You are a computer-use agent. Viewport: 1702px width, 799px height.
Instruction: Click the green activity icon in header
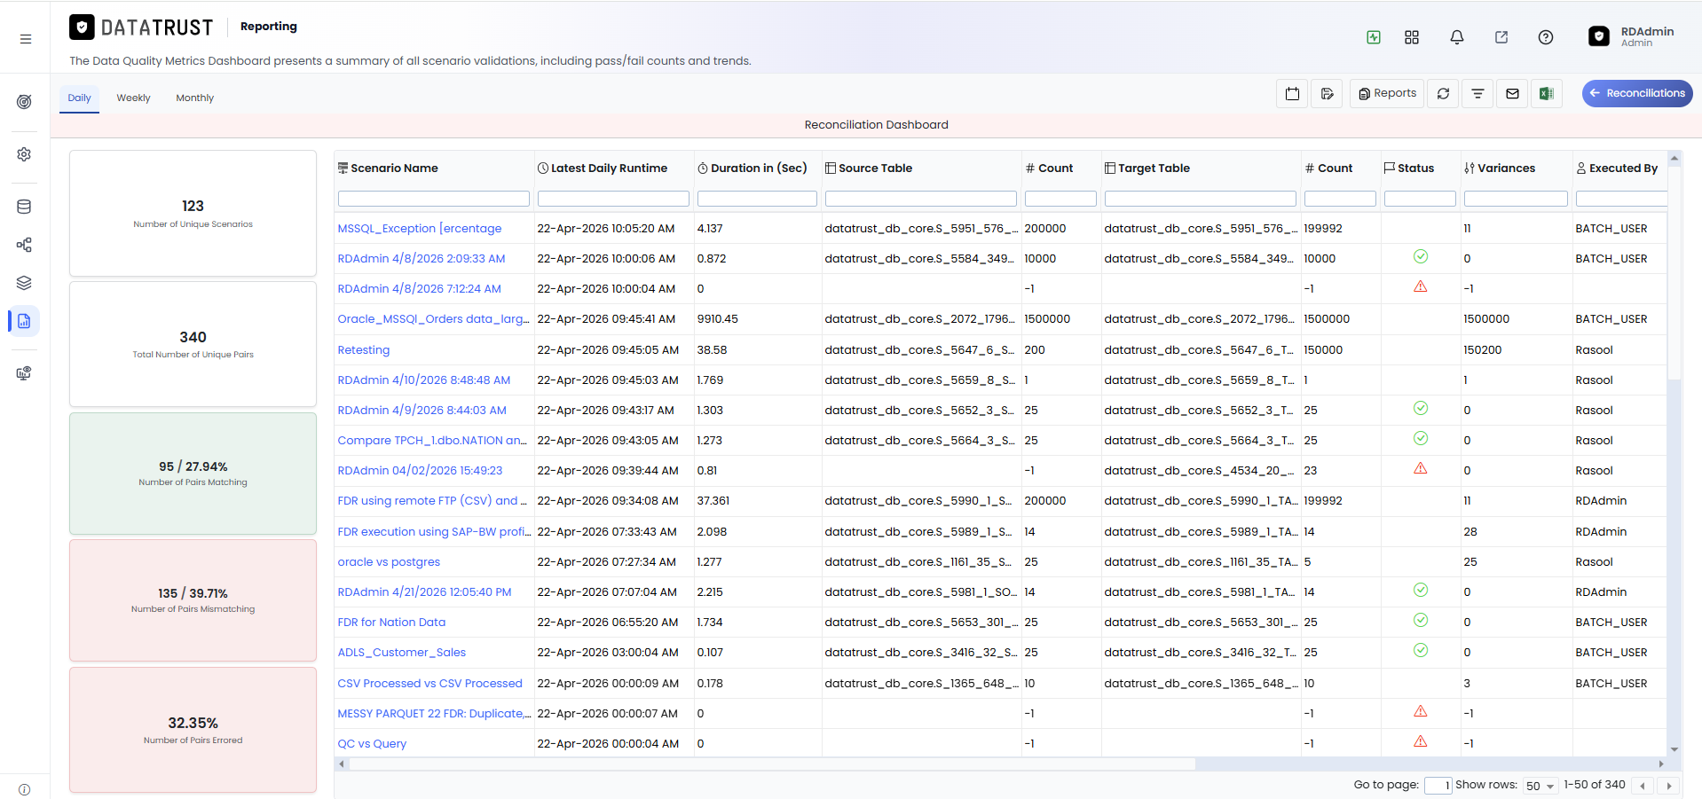click(1374, 37)
